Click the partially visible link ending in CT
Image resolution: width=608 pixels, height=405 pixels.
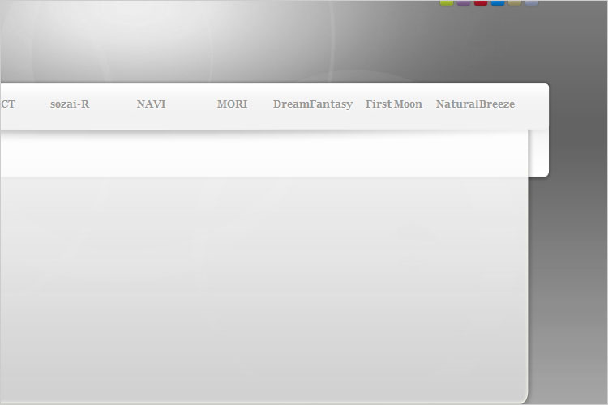[x=7, y=104]
